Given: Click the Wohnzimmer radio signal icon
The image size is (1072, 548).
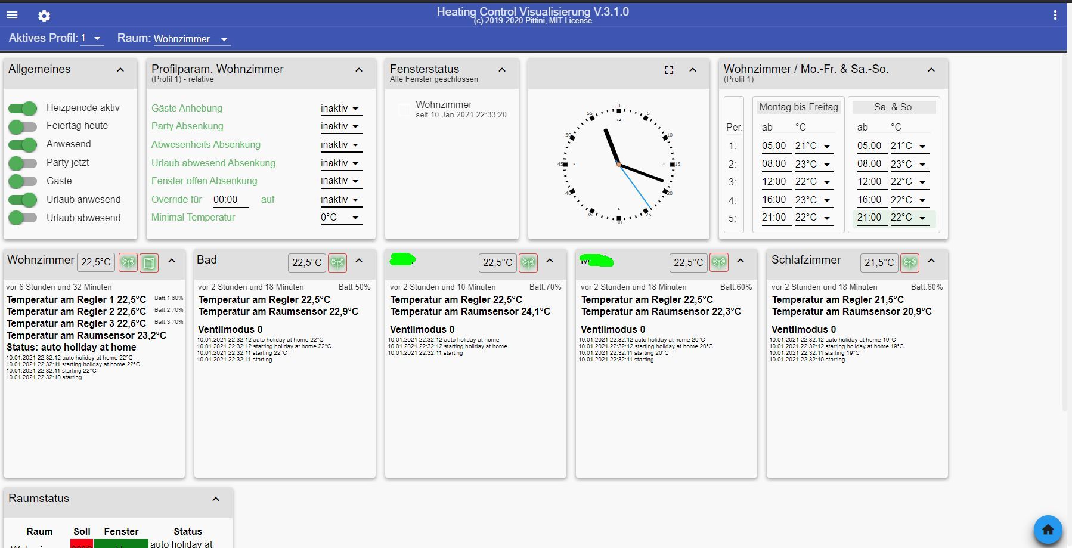Looking at the screenshot, I should [128, 262].
